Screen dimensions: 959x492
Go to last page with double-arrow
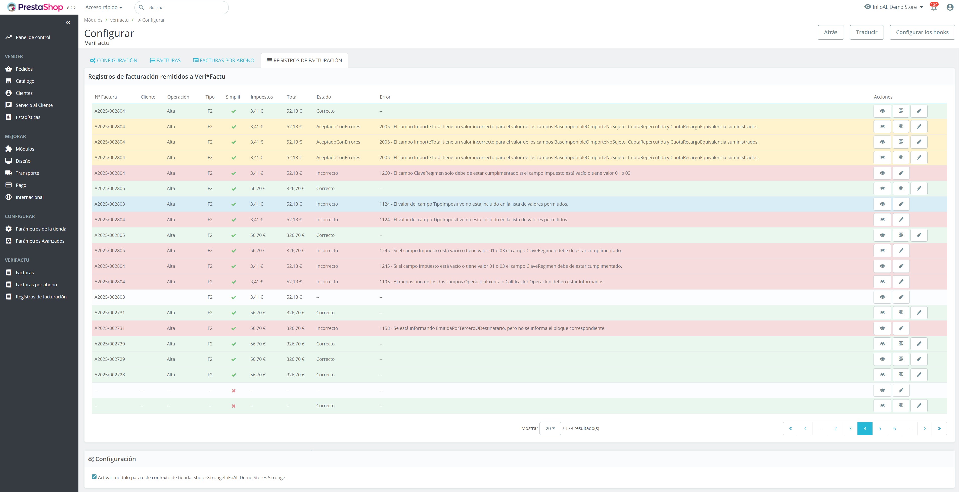pos(939,428)
